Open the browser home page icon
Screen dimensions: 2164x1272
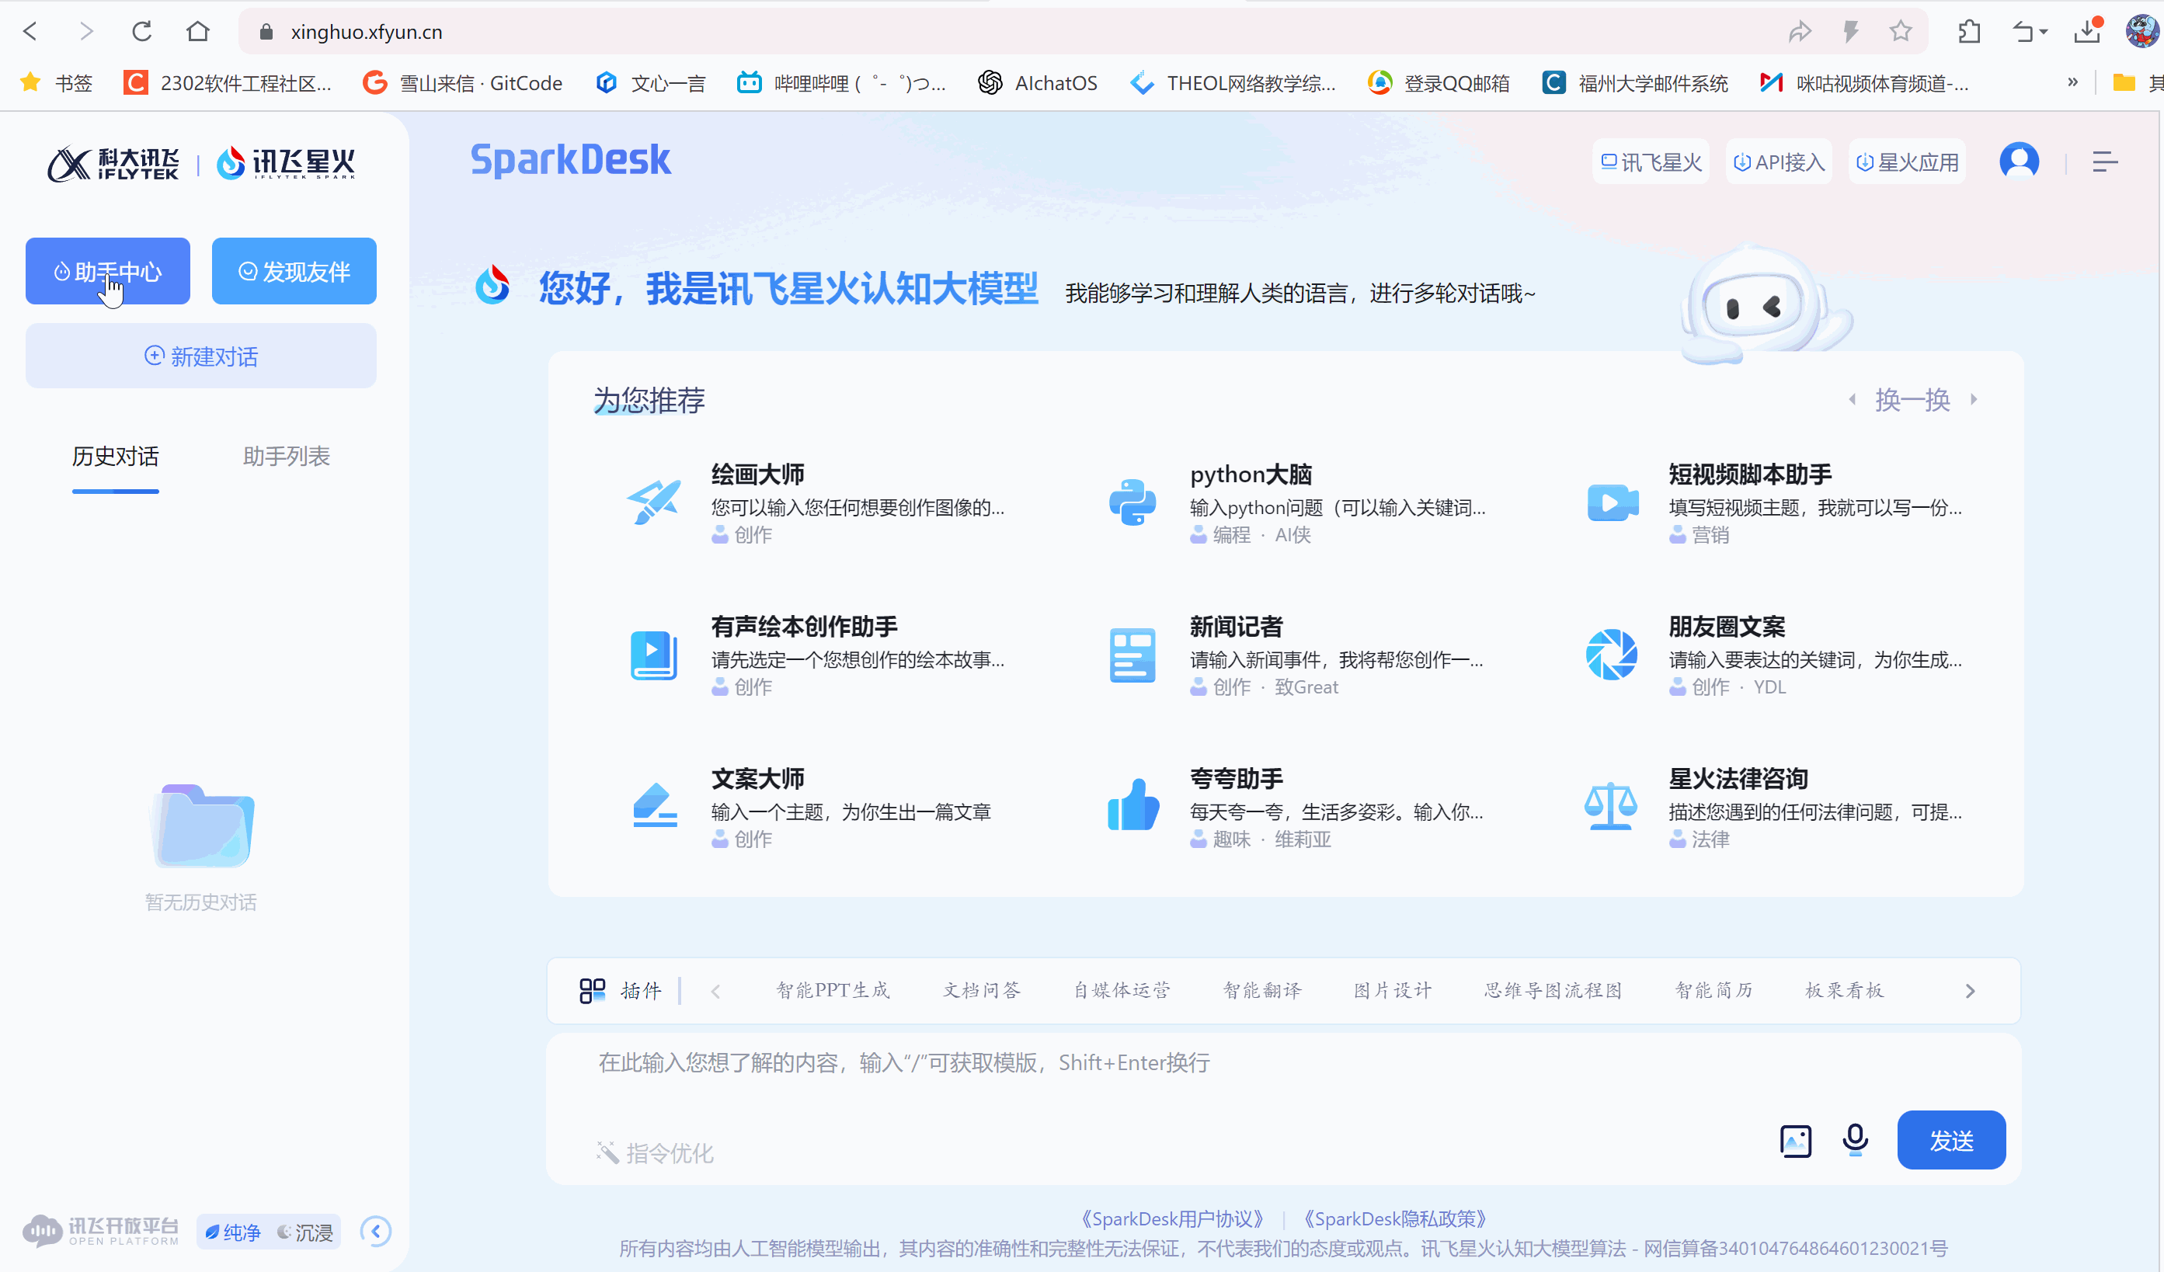197,32
